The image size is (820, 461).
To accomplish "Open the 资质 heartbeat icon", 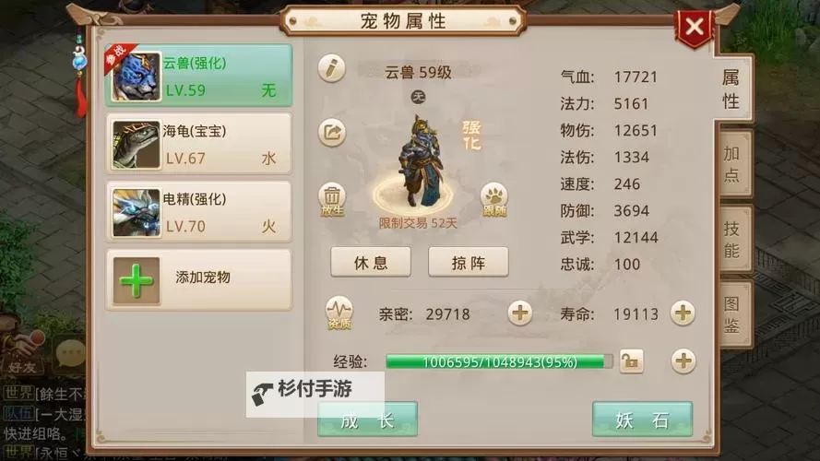I will click(x=339, y=313).
